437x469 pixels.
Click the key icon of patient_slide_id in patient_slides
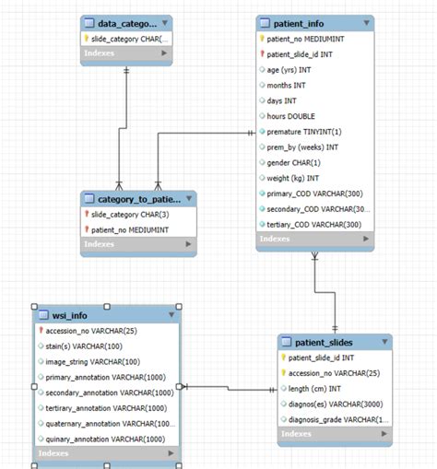pos(284,358)
